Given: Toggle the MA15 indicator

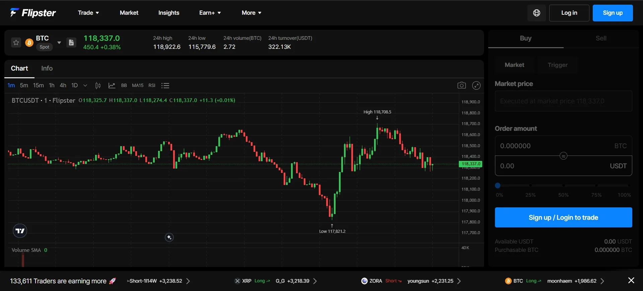Looking at the screenshot, I should 138,86.
